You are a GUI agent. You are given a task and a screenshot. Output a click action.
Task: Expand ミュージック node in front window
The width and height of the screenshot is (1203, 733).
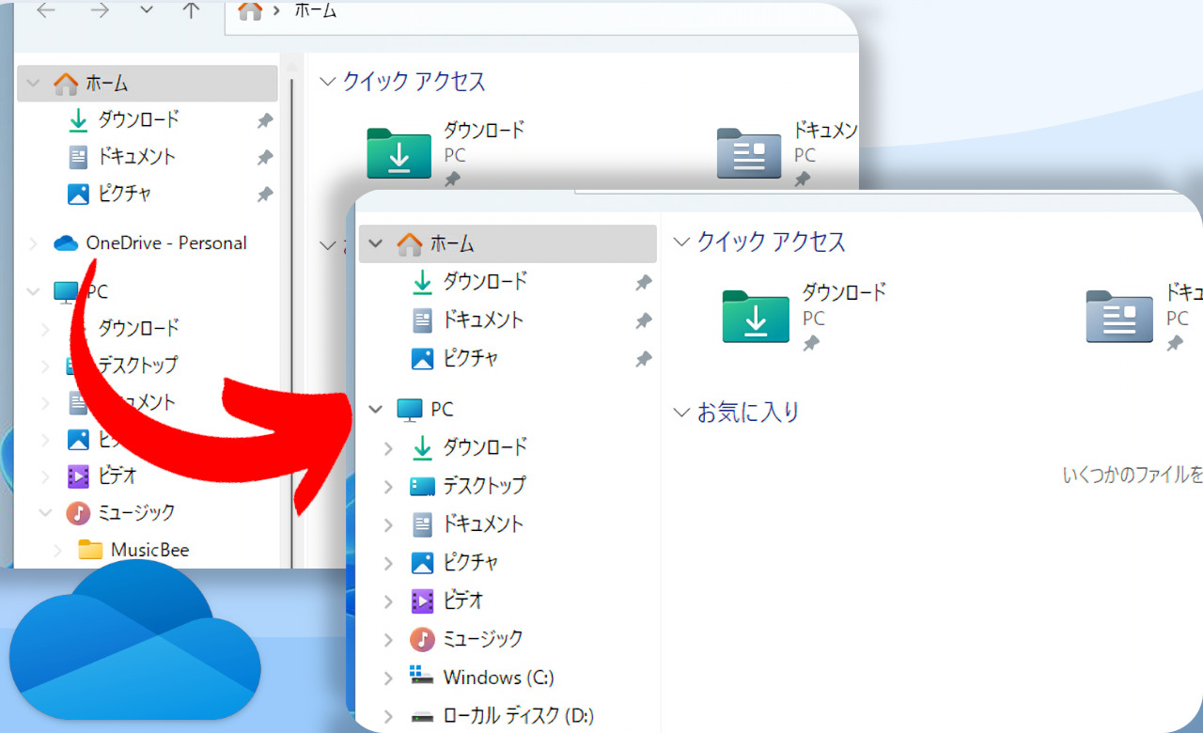[x=388, y=640]
